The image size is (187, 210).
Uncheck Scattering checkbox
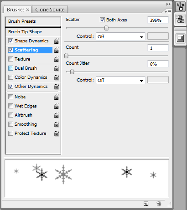(x=10, y=50)
